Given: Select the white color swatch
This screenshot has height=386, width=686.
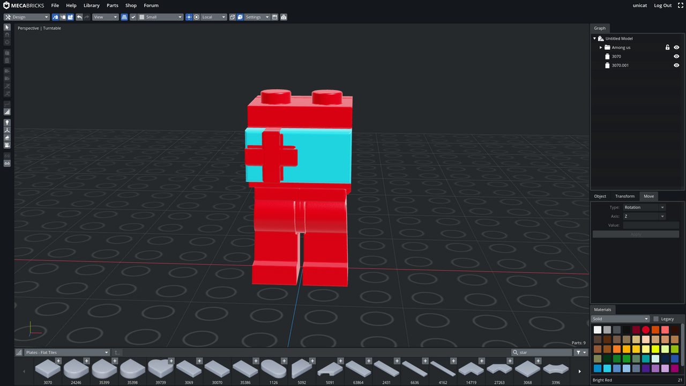Looking at the screenshot, I should tap(598, 330).
